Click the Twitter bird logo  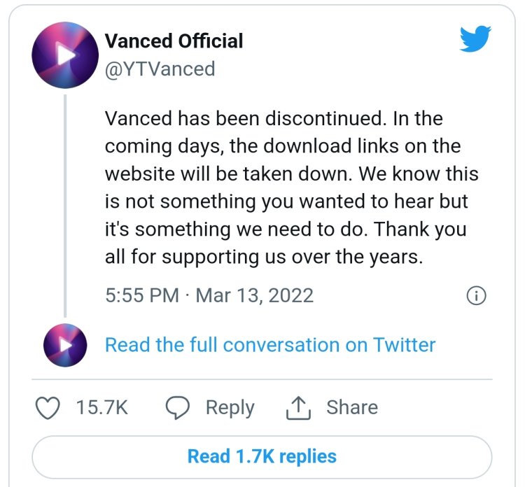pos(475,38)
